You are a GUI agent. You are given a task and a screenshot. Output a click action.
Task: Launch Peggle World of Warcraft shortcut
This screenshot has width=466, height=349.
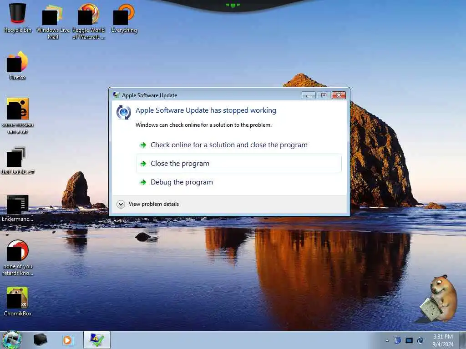[89, 21]
